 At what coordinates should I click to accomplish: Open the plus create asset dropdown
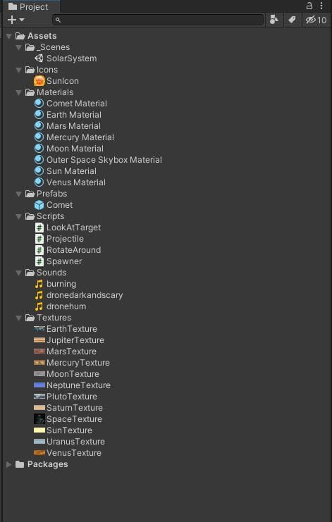[16, 20]
